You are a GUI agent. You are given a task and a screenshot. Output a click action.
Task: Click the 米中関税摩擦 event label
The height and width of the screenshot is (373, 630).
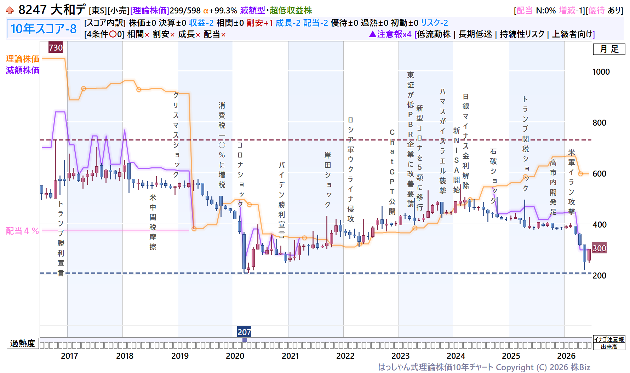(153, 222)
